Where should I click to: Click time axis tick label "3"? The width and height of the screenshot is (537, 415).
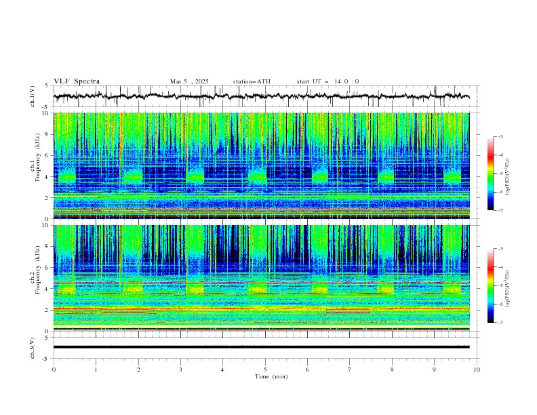click(180, 370)
